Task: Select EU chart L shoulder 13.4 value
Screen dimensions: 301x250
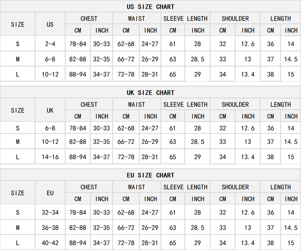Action: click(248, 243)
